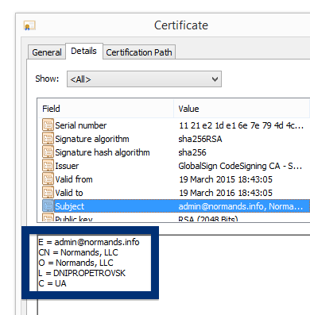
Task: Select the Details tab
Action: point(84,51)
